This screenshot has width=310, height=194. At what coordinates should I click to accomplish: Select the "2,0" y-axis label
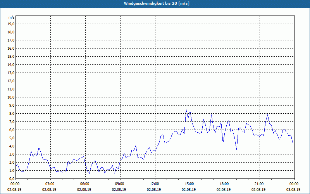point(12,163)
